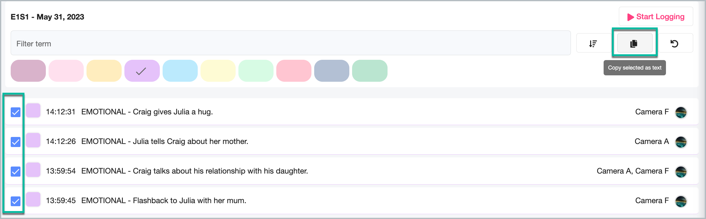
Task: Open user avatar on 14:12:31 entry
Action: tap(681, 112)
